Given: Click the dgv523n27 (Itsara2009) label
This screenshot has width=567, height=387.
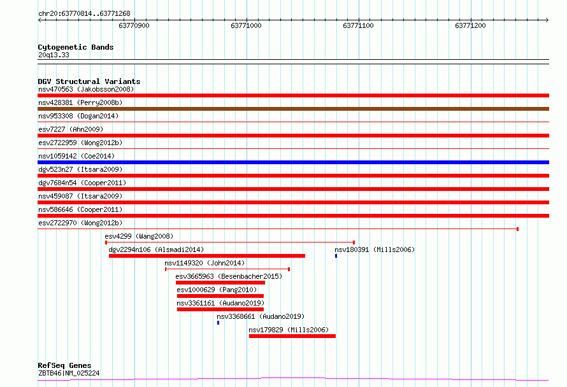Looking at the screenshot, I should pos(80,169).
